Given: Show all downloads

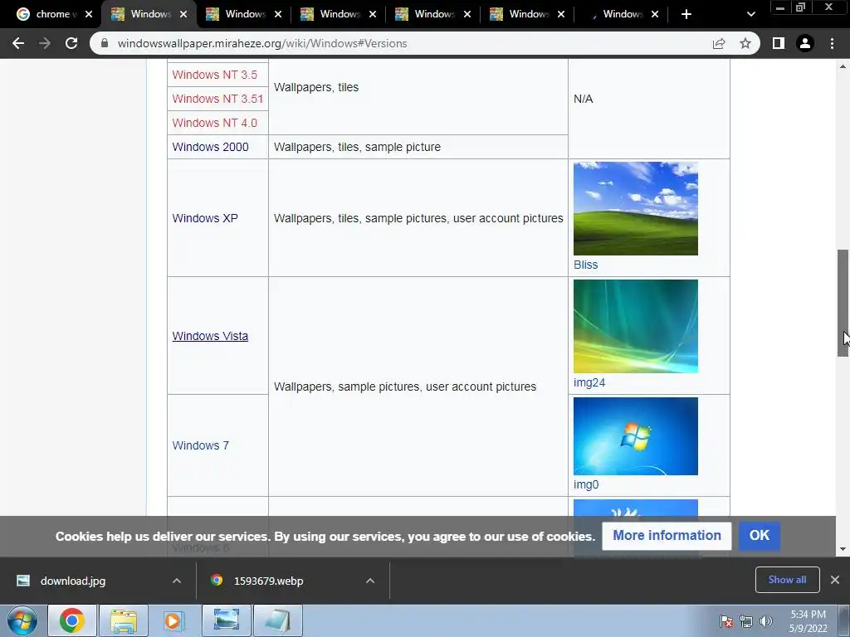Looking at the screenshot, I should [787, 580].
